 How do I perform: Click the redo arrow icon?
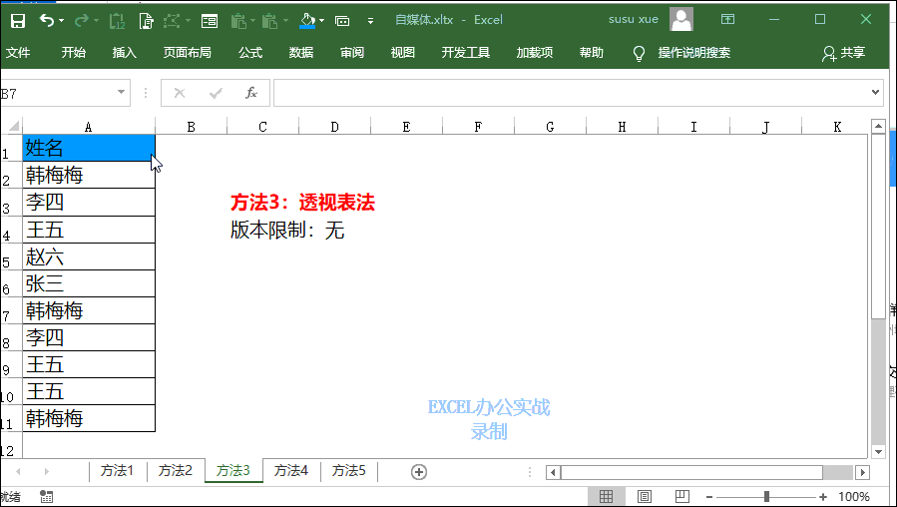point(81,21)
